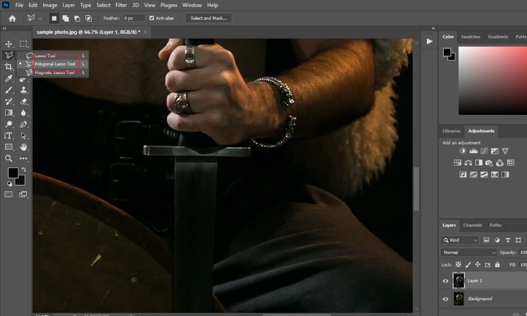
Task: Select the Hand tool
Action: tap(23, 147)
